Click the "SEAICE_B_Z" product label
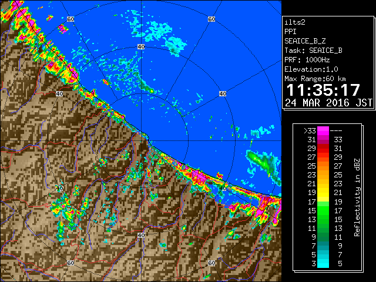This screenshot has width=376, height=282. tap(305, 41)
